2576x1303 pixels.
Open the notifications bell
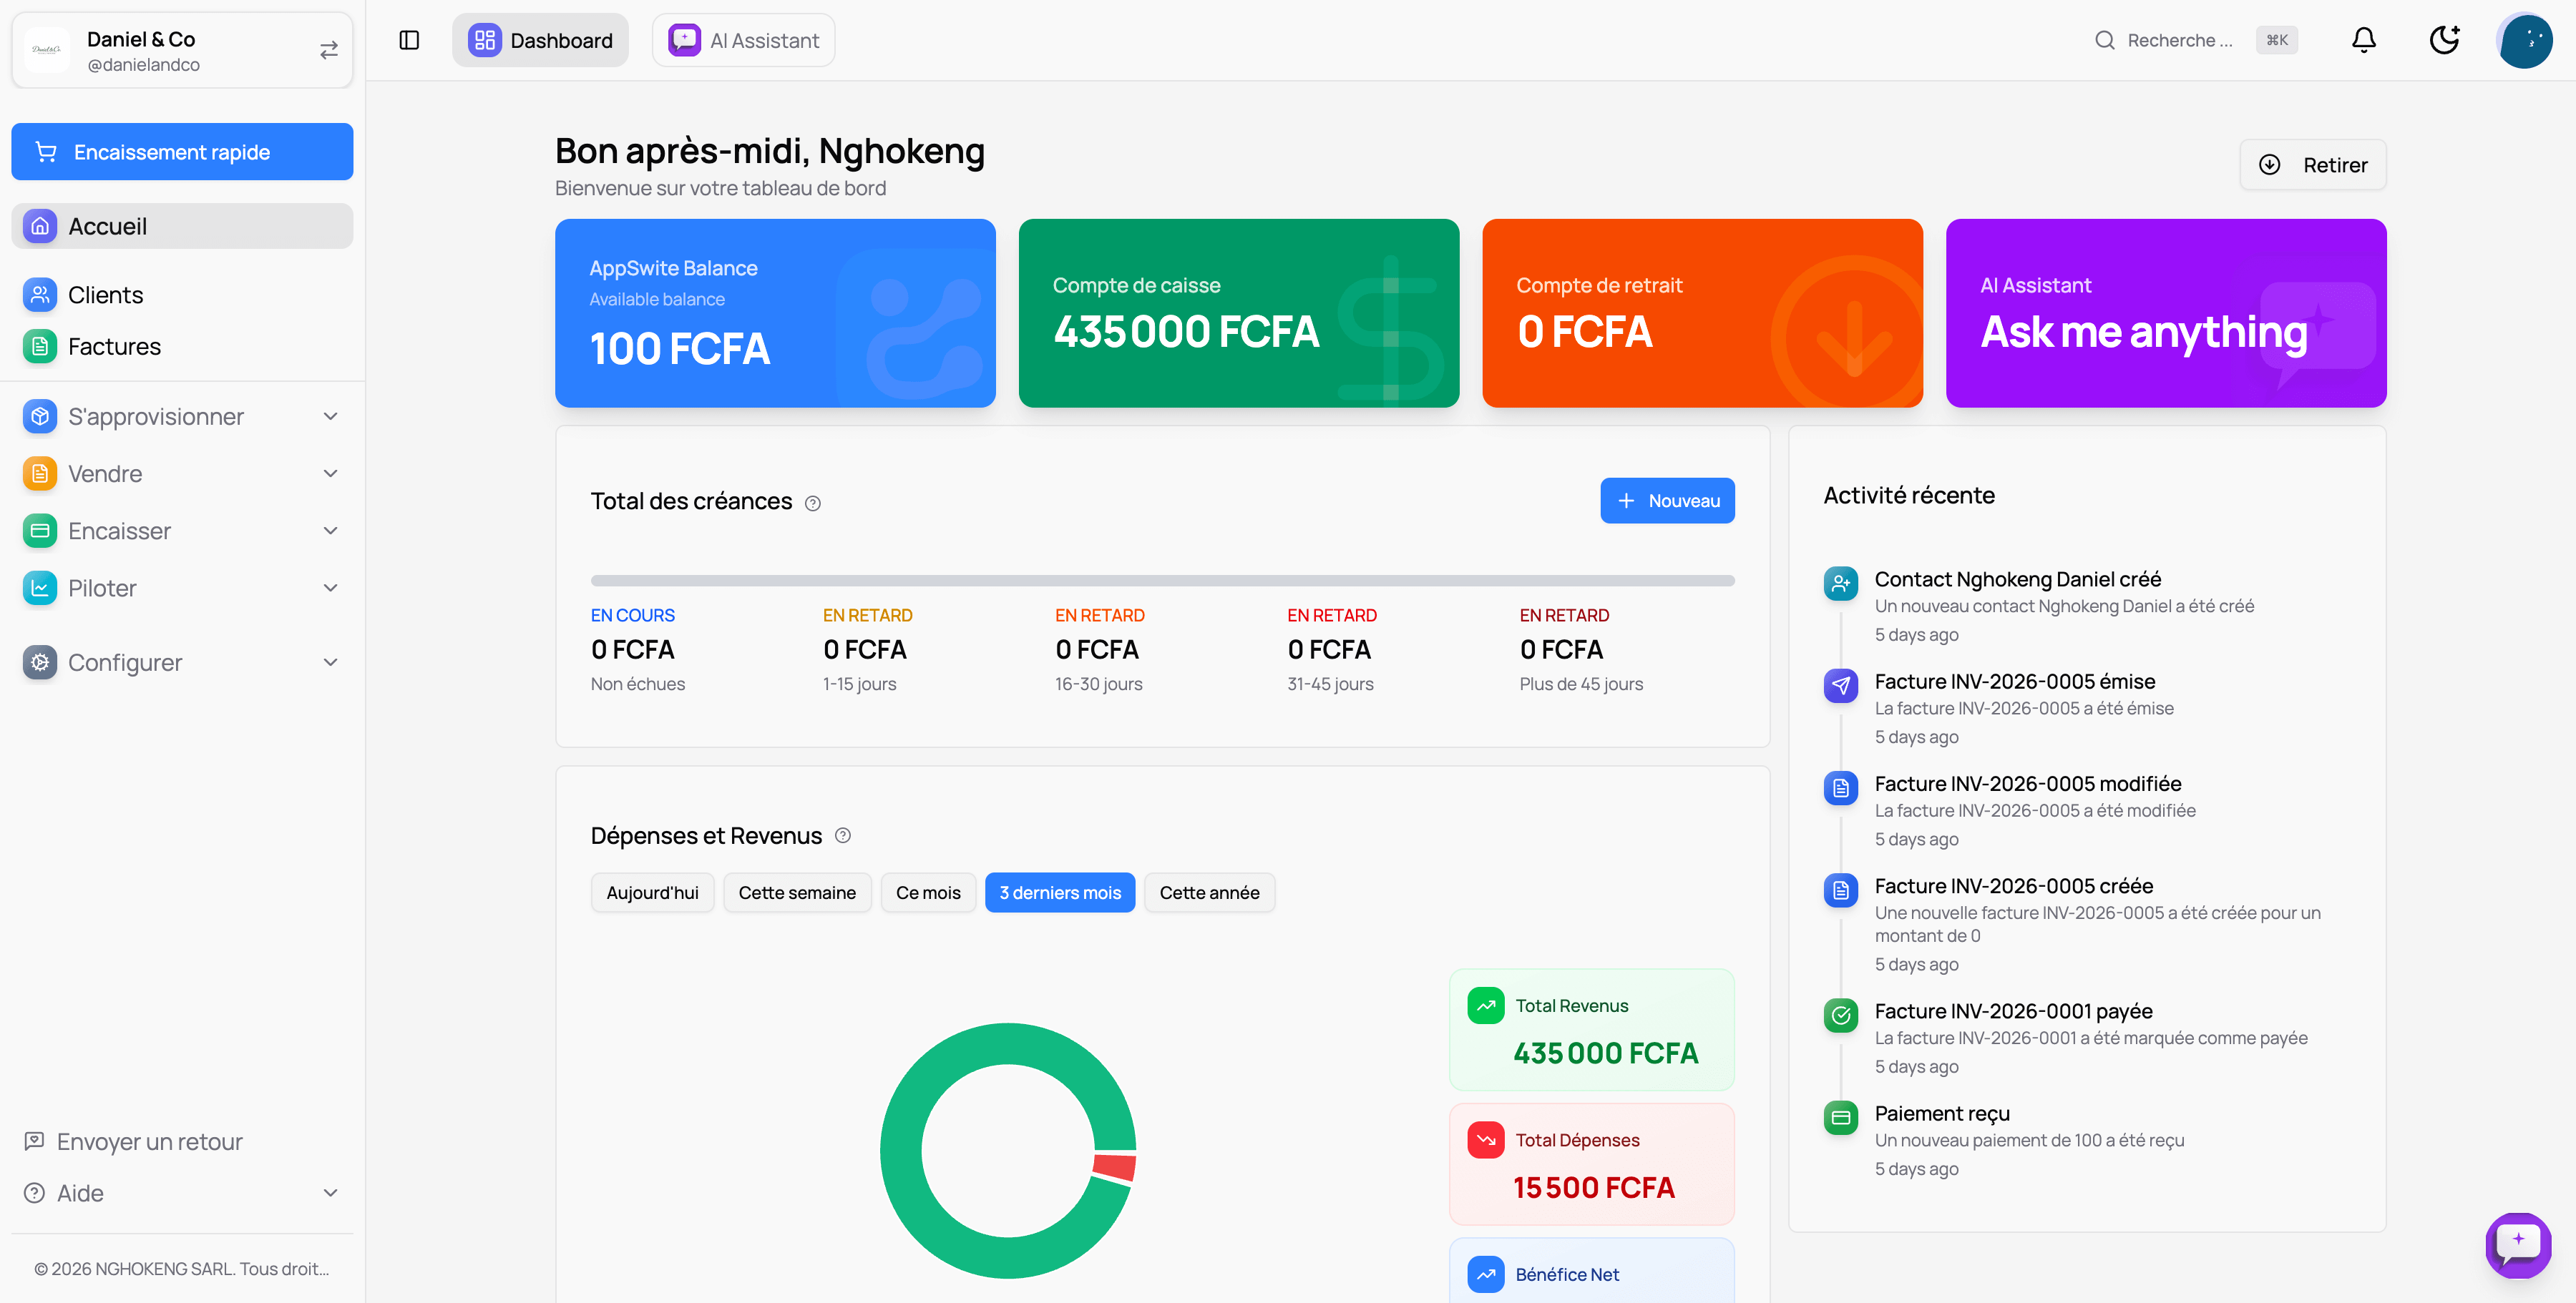pos(2363,40)
